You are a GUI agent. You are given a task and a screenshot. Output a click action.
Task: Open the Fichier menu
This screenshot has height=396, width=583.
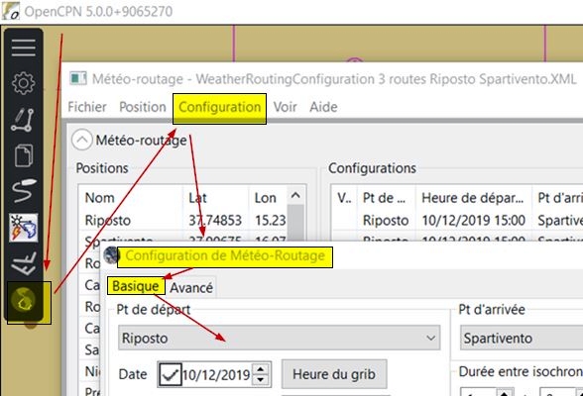87,107
